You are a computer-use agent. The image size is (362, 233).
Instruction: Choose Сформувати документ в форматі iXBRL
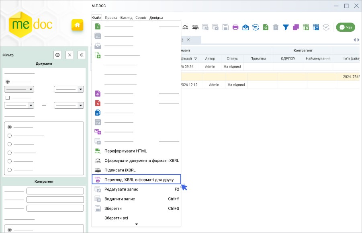click(x=136, y=161)
